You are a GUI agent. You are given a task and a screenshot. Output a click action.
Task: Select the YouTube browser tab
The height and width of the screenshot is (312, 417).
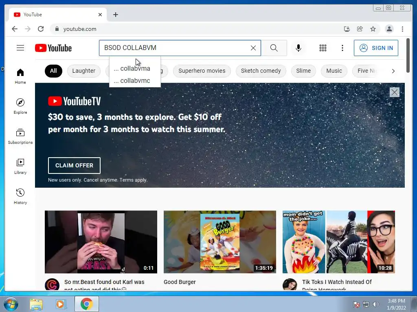pos(58,15)
